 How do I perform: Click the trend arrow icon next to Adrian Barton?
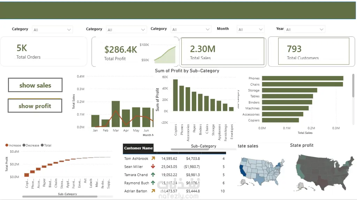coord(153,191)
